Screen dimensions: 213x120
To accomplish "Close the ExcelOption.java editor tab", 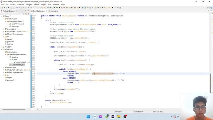I will coord(47,11).
